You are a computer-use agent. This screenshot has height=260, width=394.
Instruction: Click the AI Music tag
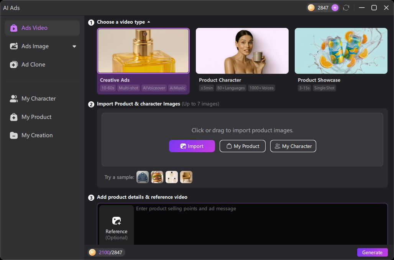(177, 88)
